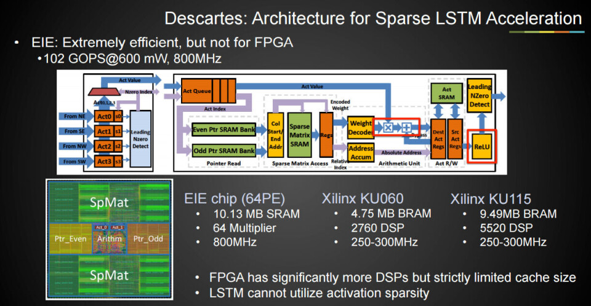Click the small s0 block beside Act0
Viewport: 591px width, 306px height.
tap(118, 116)
